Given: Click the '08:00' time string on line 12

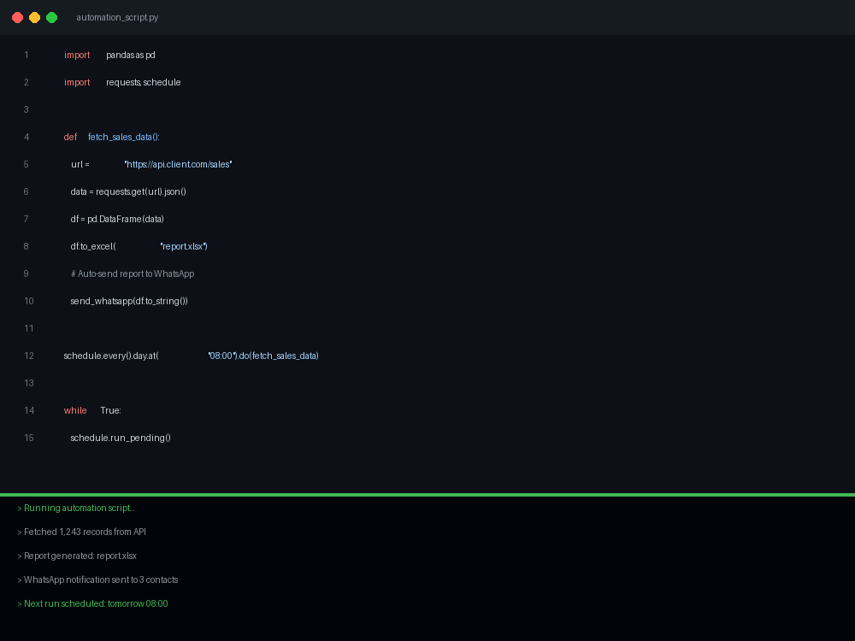Looking at the screenshot, I should tap(221, 356).
